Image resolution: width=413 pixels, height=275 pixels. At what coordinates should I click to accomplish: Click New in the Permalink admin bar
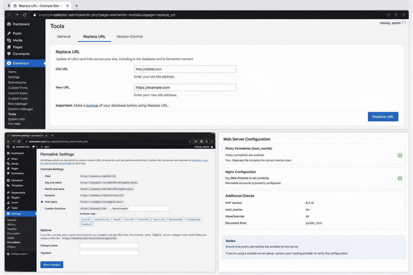click(45, 147)
